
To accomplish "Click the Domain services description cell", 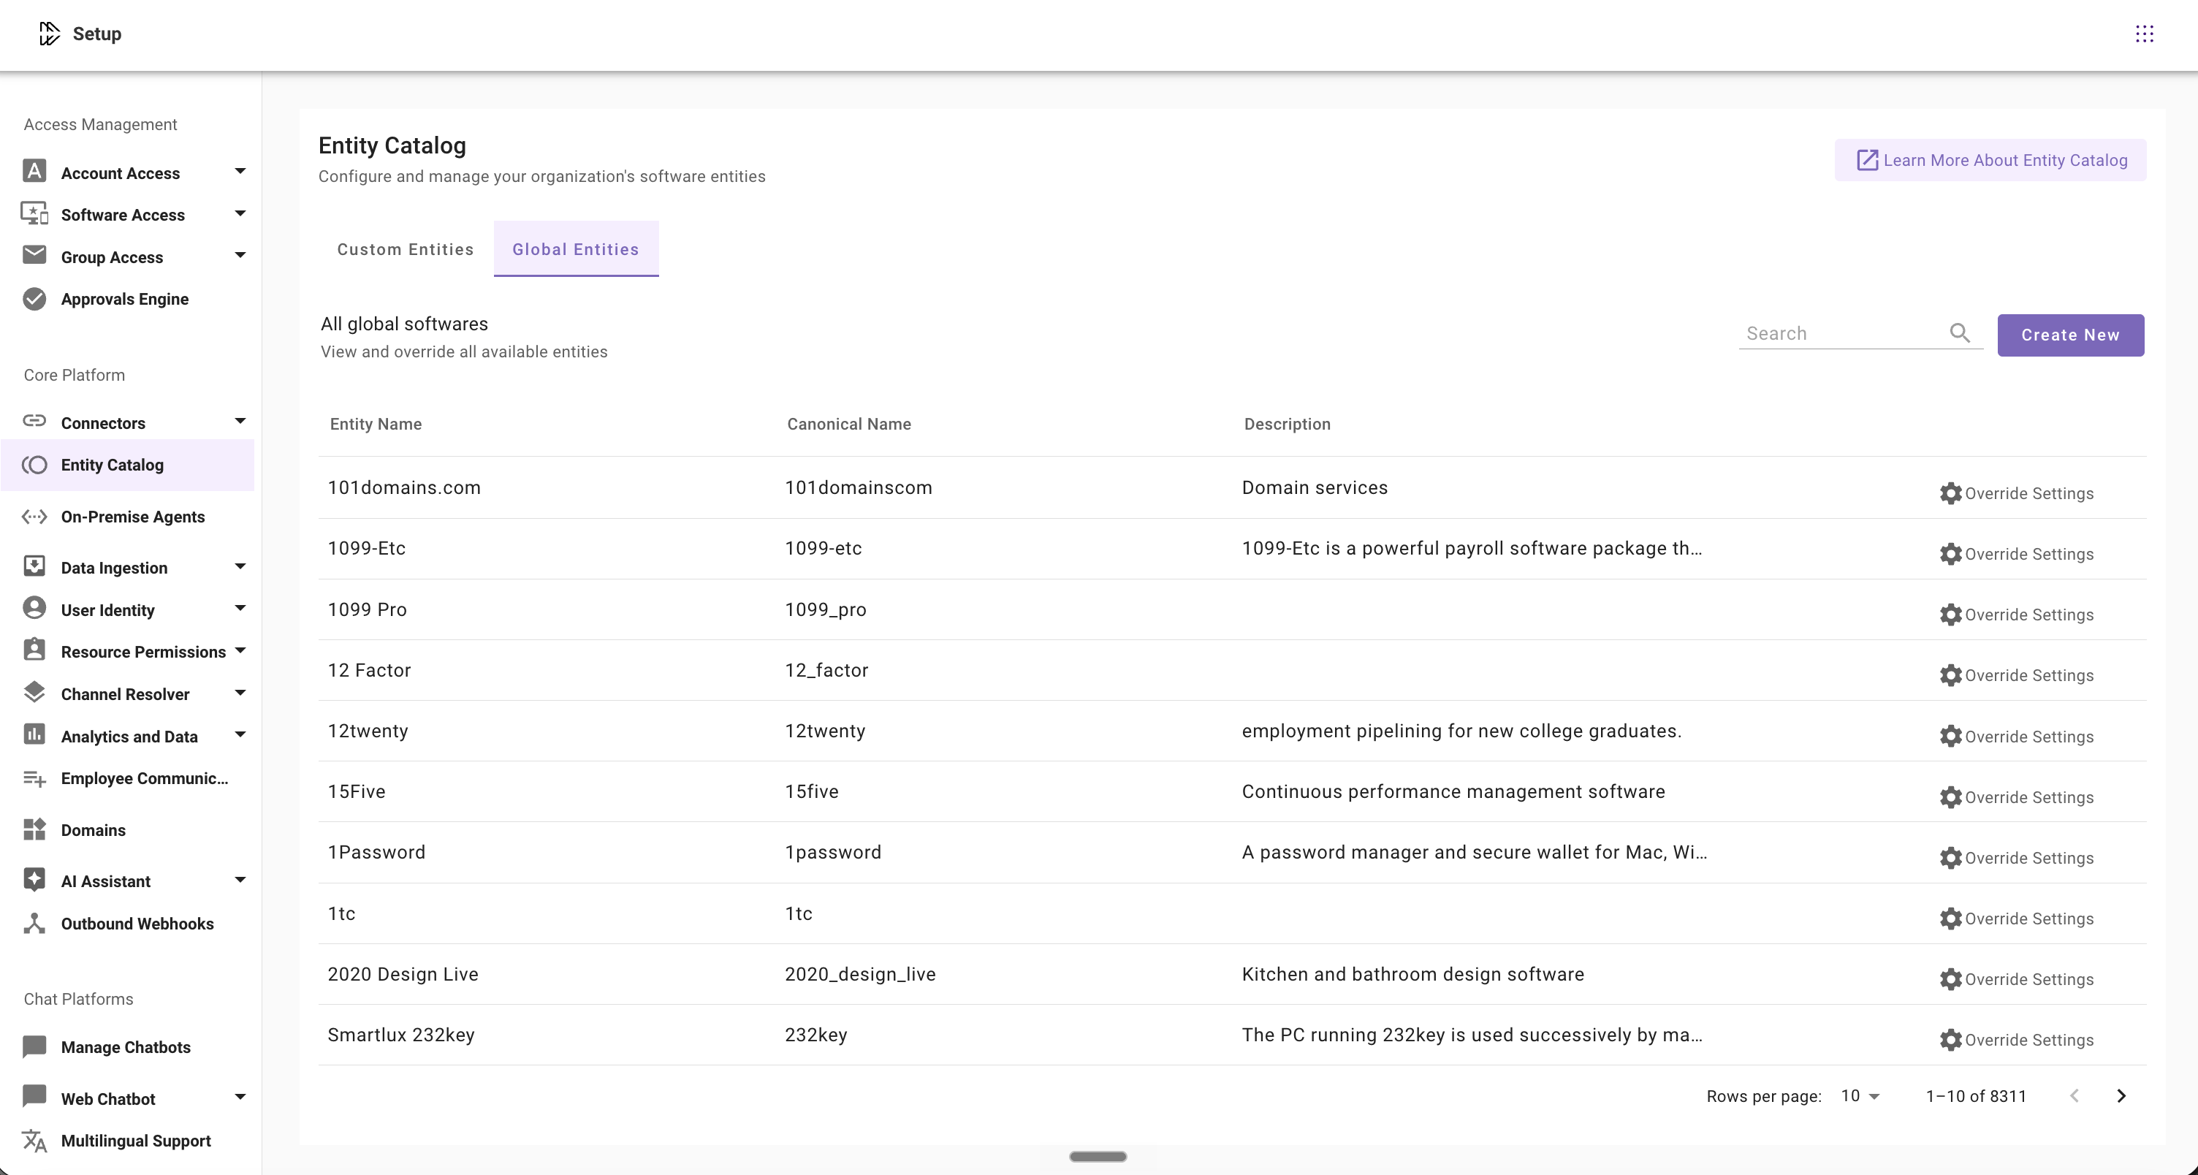I will [1314, 487].
